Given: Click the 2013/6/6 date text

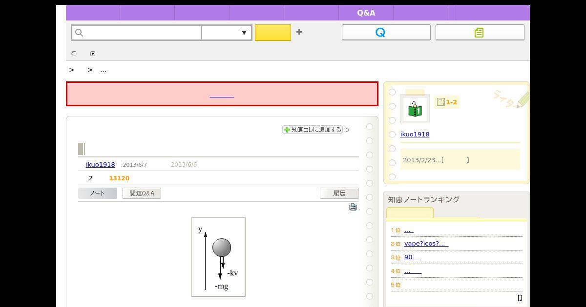Looking at the screenshot, I should [184, 165].
